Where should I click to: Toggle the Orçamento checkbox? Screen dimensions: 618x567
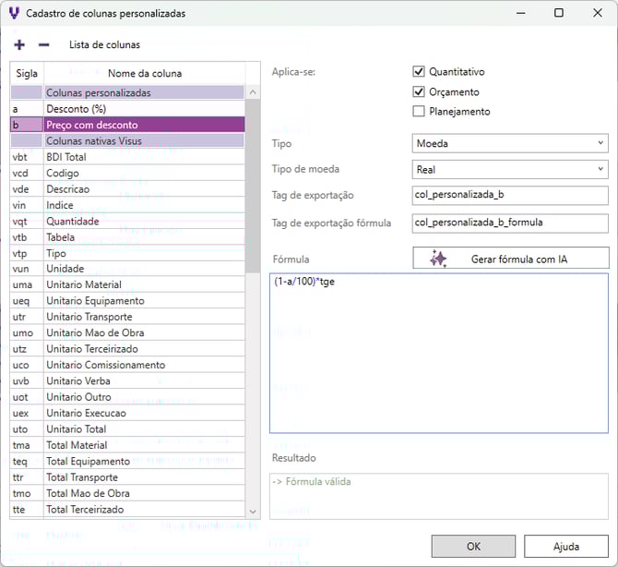[x=419, y=92]
